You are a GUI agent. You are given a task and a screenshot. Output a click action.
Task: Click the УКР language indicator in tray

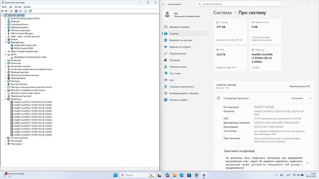[x=288, y=175]
